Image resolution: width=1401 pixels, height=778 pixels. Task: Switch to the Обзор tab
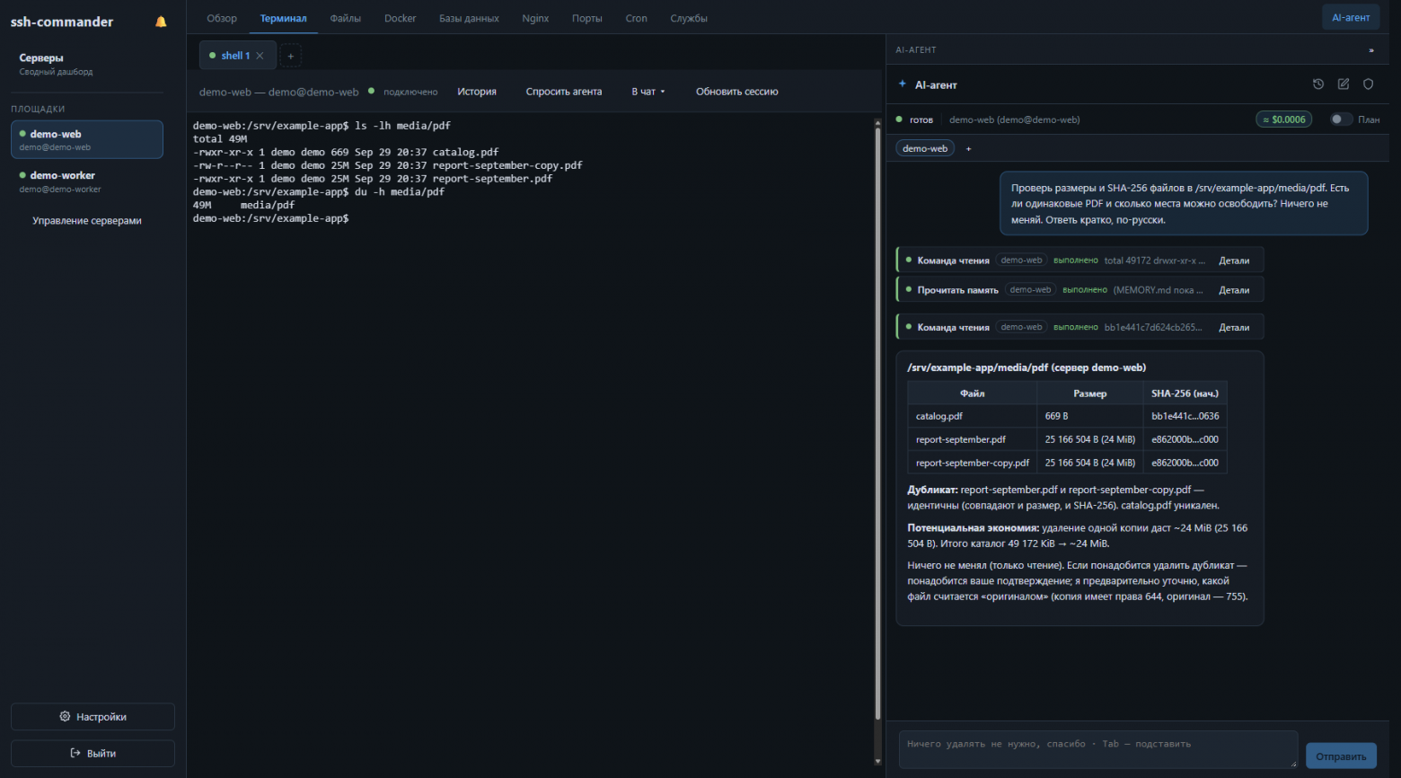point(222,18)
